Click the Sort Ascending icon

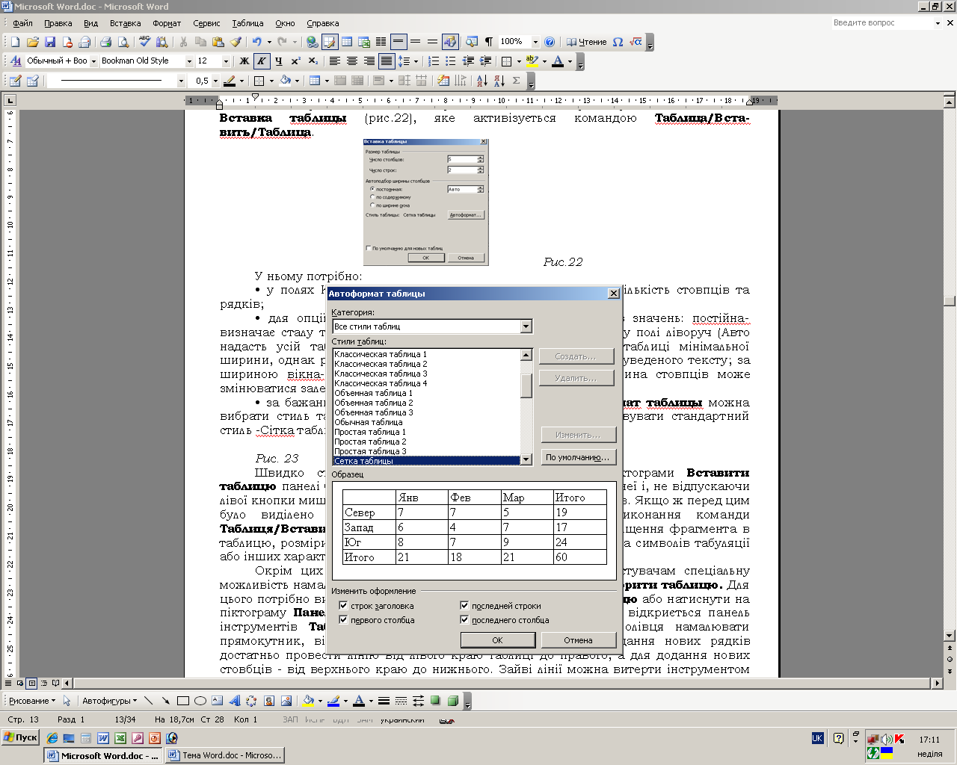tap(481, 81)
